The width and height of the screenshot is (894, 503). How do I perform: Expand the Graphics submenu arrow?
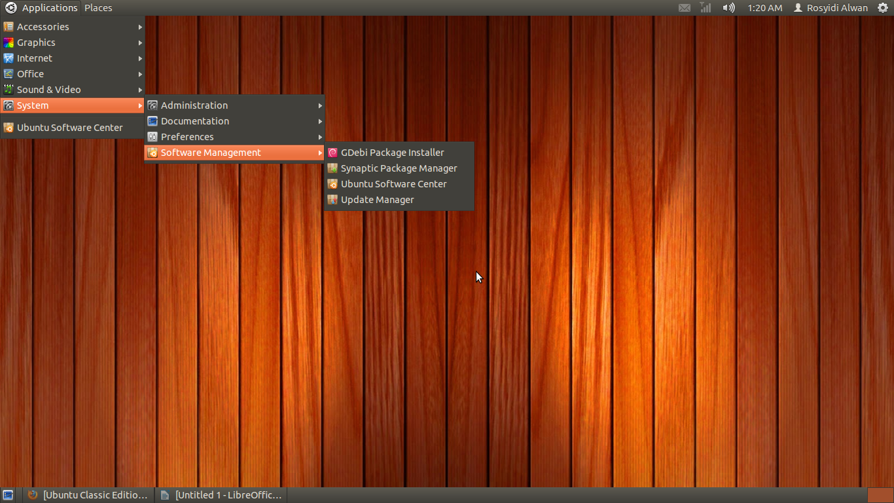click(x=140, y=43)
